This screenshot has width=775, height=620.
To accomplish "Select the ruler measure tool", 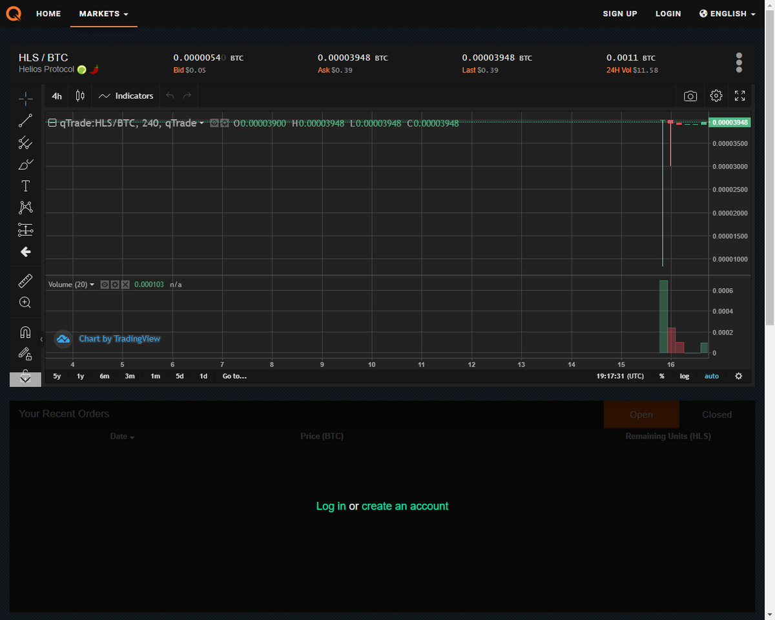I will 25,280.
